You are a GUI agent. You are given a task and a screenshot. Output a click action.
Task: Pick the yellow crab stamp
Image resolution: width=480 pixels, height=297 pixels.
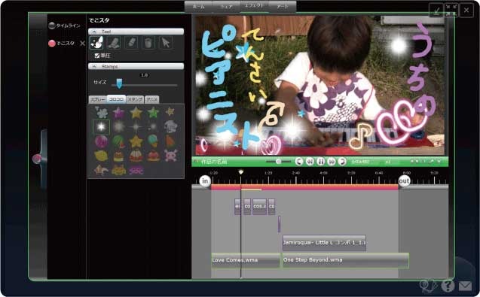pos(119,170)
